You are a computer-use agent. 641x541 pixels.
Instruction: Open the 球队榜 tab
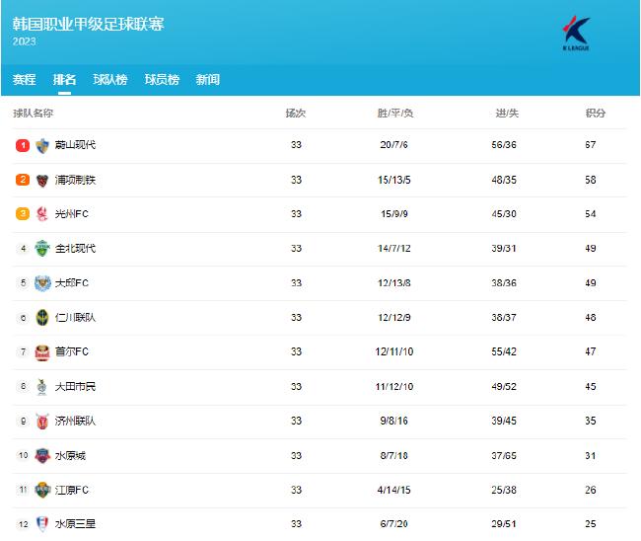[110, 79]
